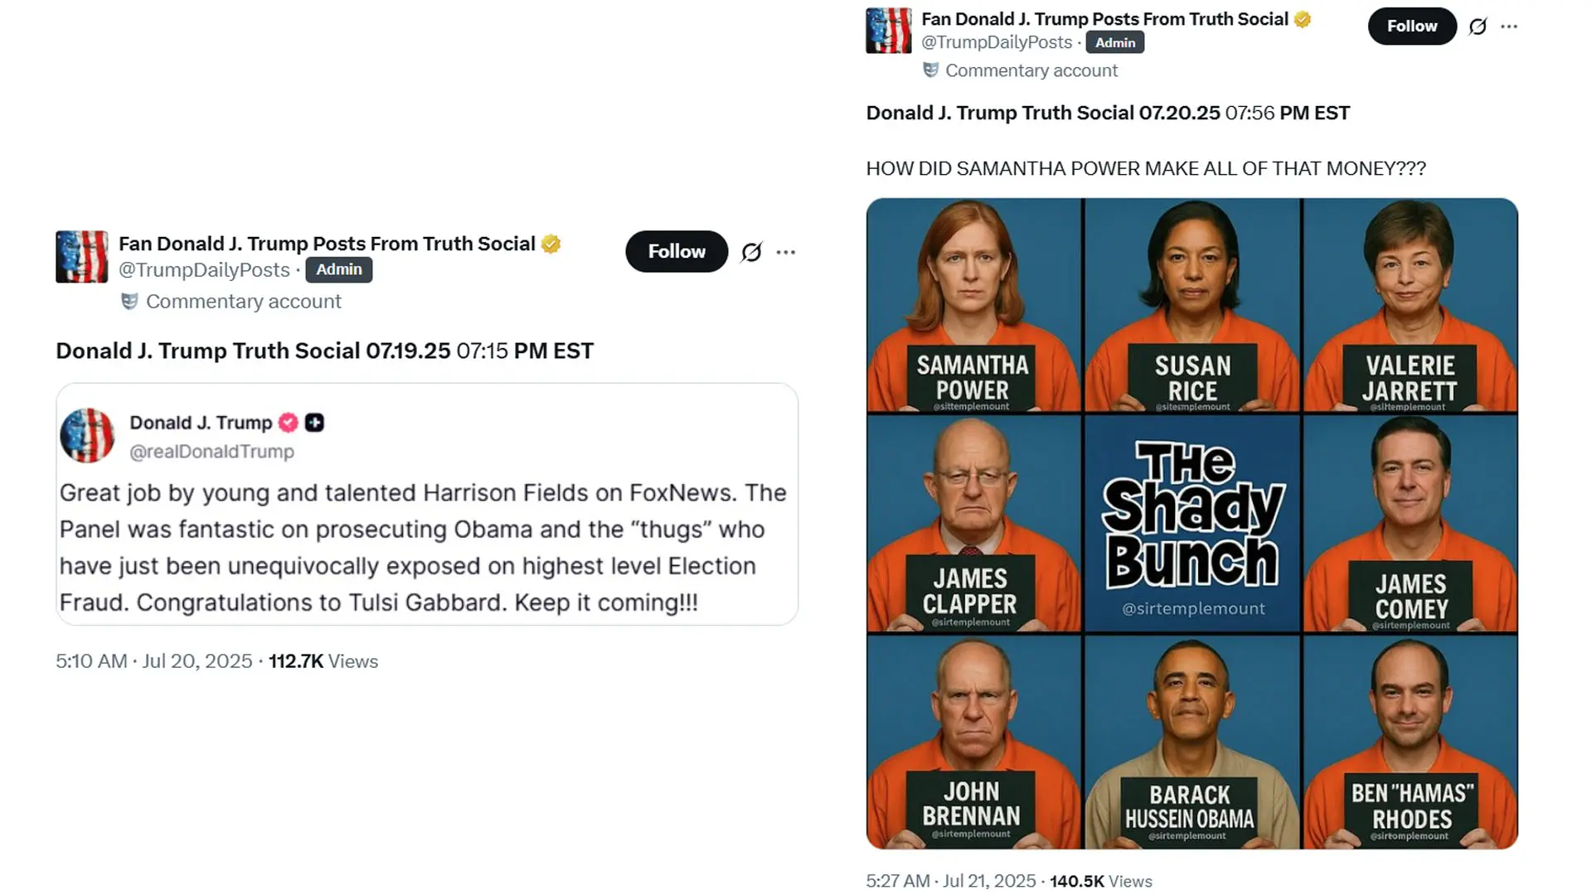Image resolution: width=1592 pixels, height=895 pixels.
Task: Follow the account on the right post
Action: [x=1412, y=26]
